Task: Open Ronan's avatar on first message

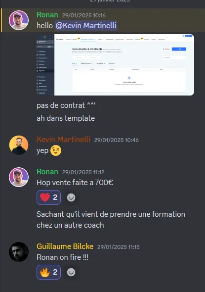Action: tap(19, 20)
